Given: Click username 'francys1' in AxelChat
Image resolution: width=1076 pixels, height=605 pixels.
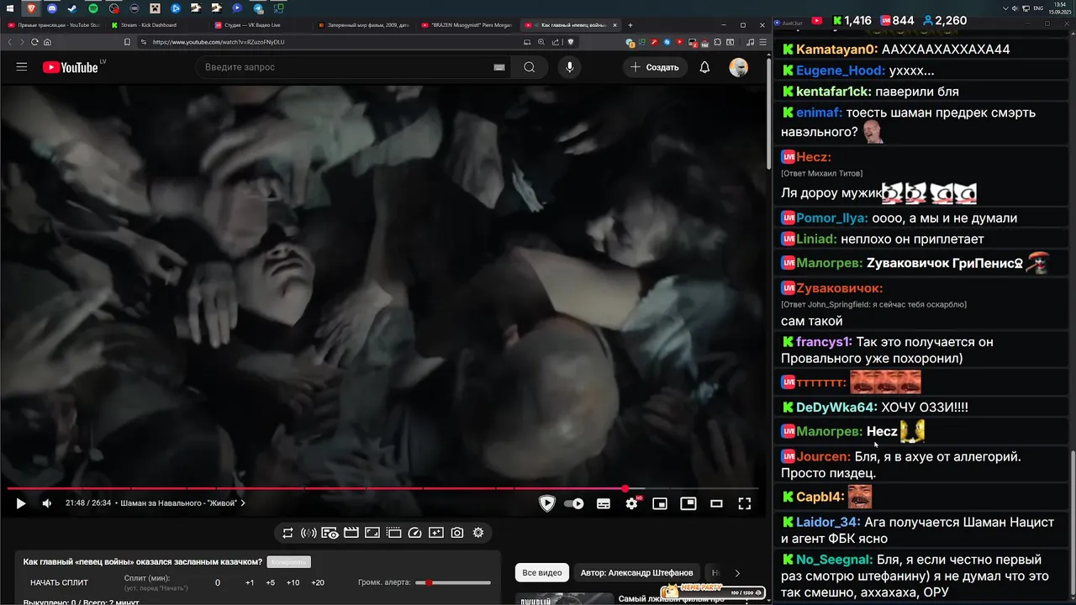Looking at the screenshot, I should (x=824, y=342).
